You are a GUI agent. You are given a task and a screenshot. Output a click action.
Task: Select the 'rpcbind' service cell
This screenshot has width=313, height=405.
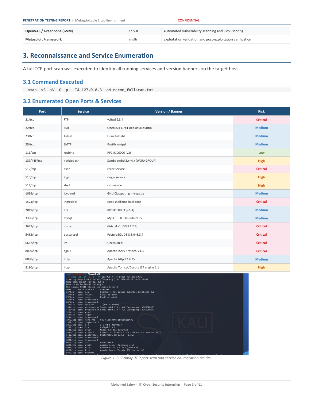tap(83, 152)
